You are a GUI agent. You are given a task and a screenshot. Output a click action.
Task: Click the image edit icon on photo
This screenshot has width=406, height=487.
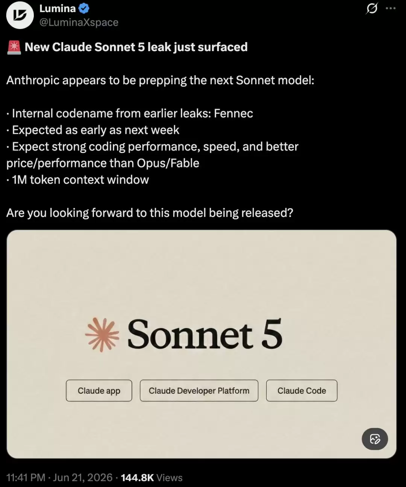point(375,439)
